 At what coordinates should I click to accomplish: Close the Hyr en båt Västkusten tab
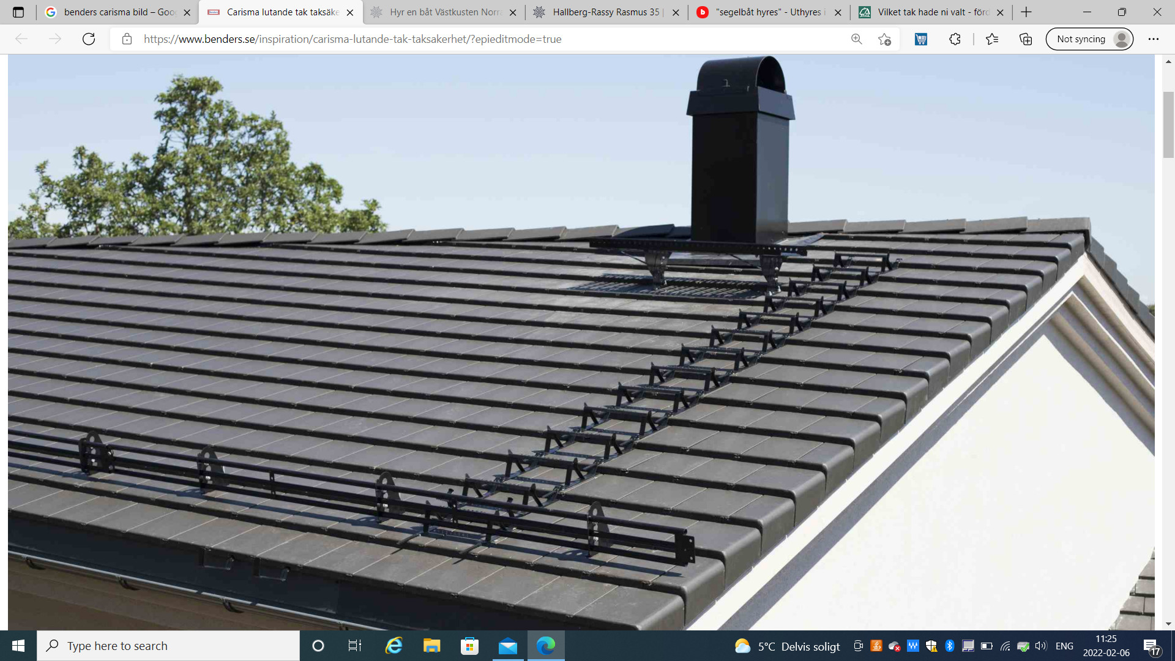pos(513,12)
